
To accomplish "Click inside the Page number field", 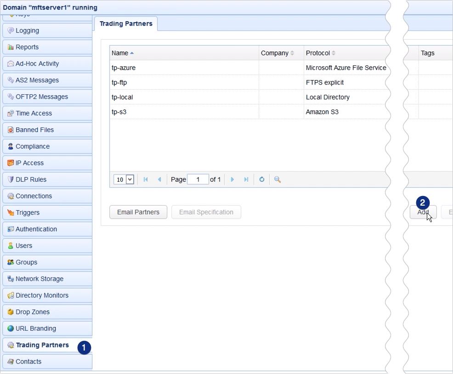I will [198, 179].
